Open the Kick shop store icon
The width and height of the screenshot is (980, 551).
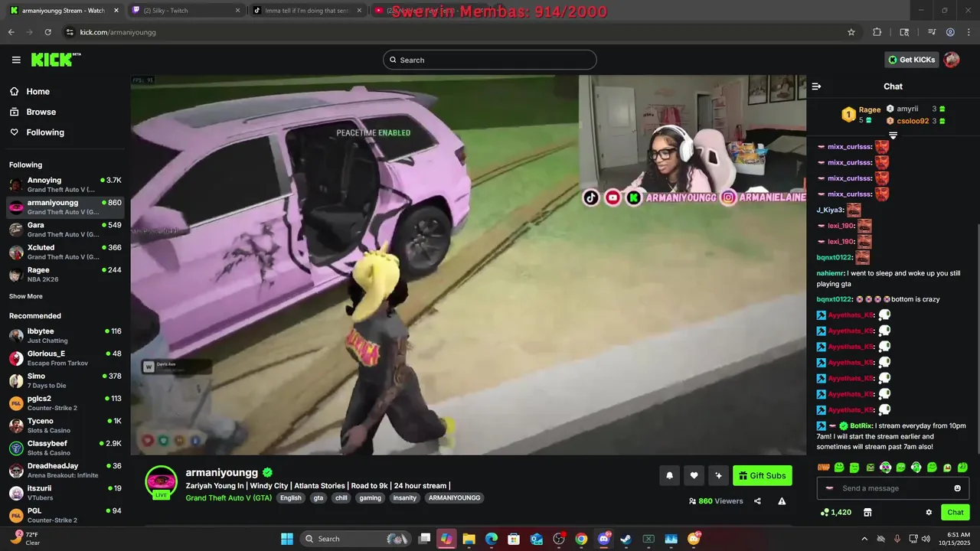[x=867, y=512]
